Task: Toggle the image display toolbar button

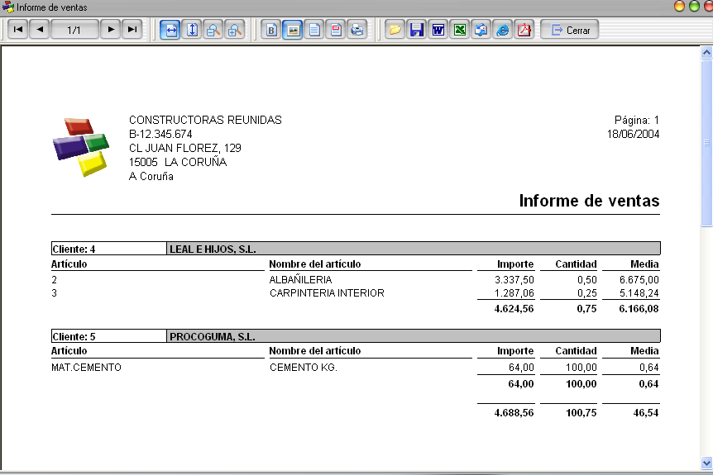Action: [293, 30]
